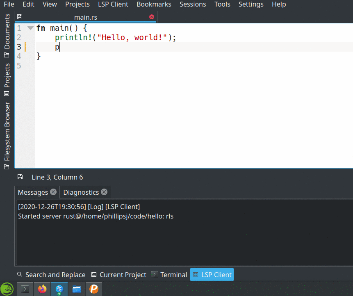Close the Messages tab
This screenshot has width=353, height=296.
point(53,192)
